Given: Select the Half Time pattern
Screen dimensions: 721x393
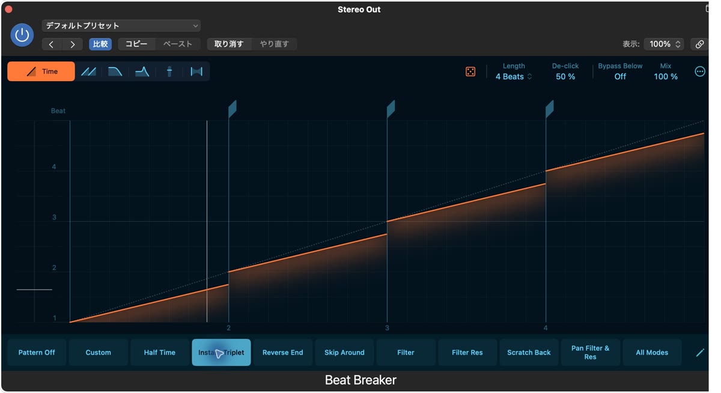Looking at the screenshot, I should pos(160,353).
